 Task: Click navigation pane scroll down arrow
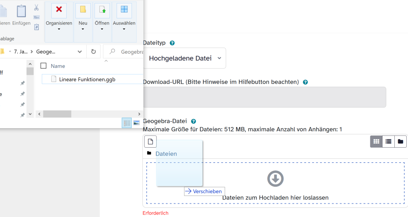pos(30,114)
